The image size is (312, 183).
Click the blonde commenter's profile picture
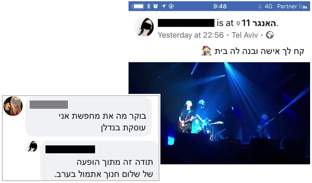click(13, 106)
